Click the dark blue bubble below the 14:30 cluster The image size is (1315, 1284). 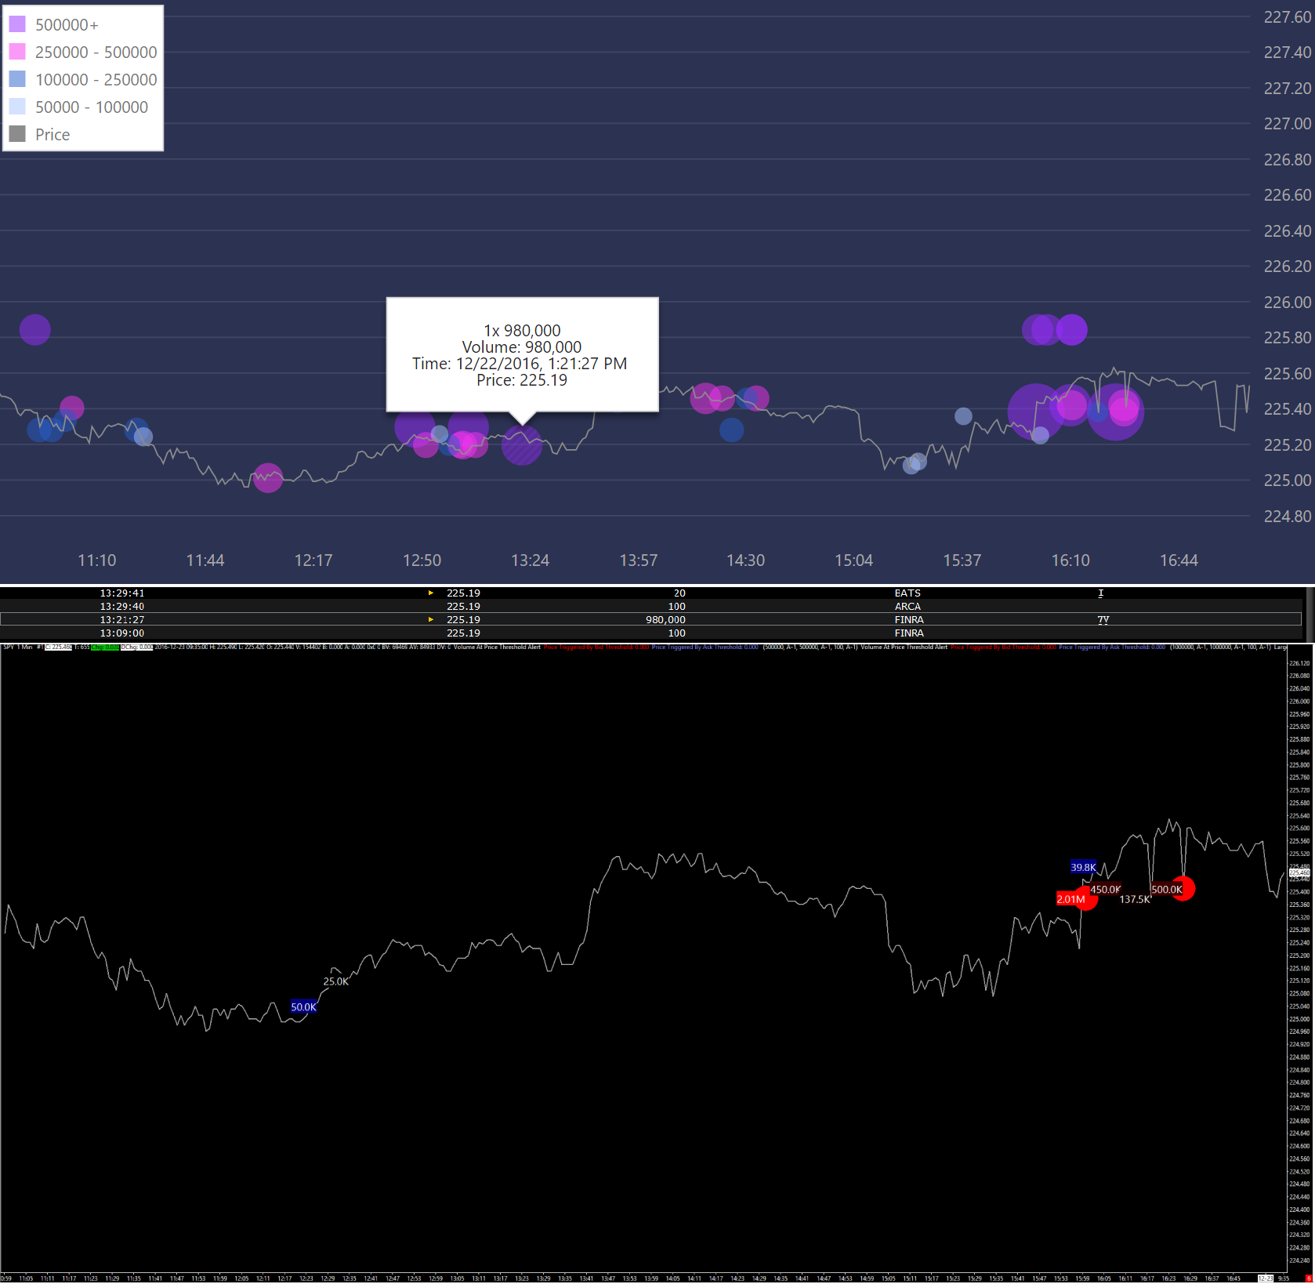[731, 430]
